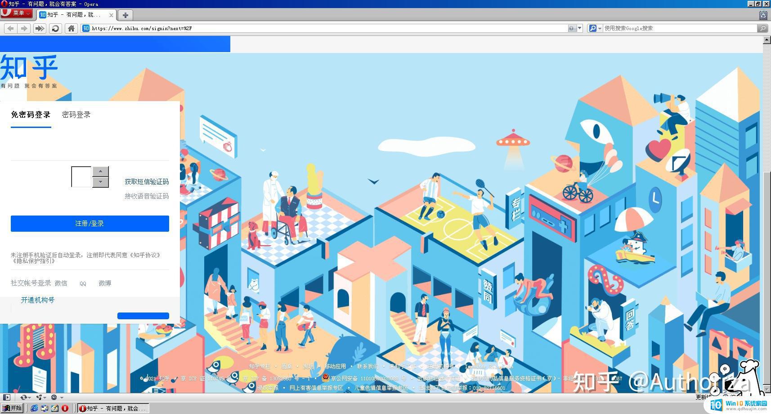Switch to 密码登录 tab
Screen dimensions: 771x414
(76, 115)
